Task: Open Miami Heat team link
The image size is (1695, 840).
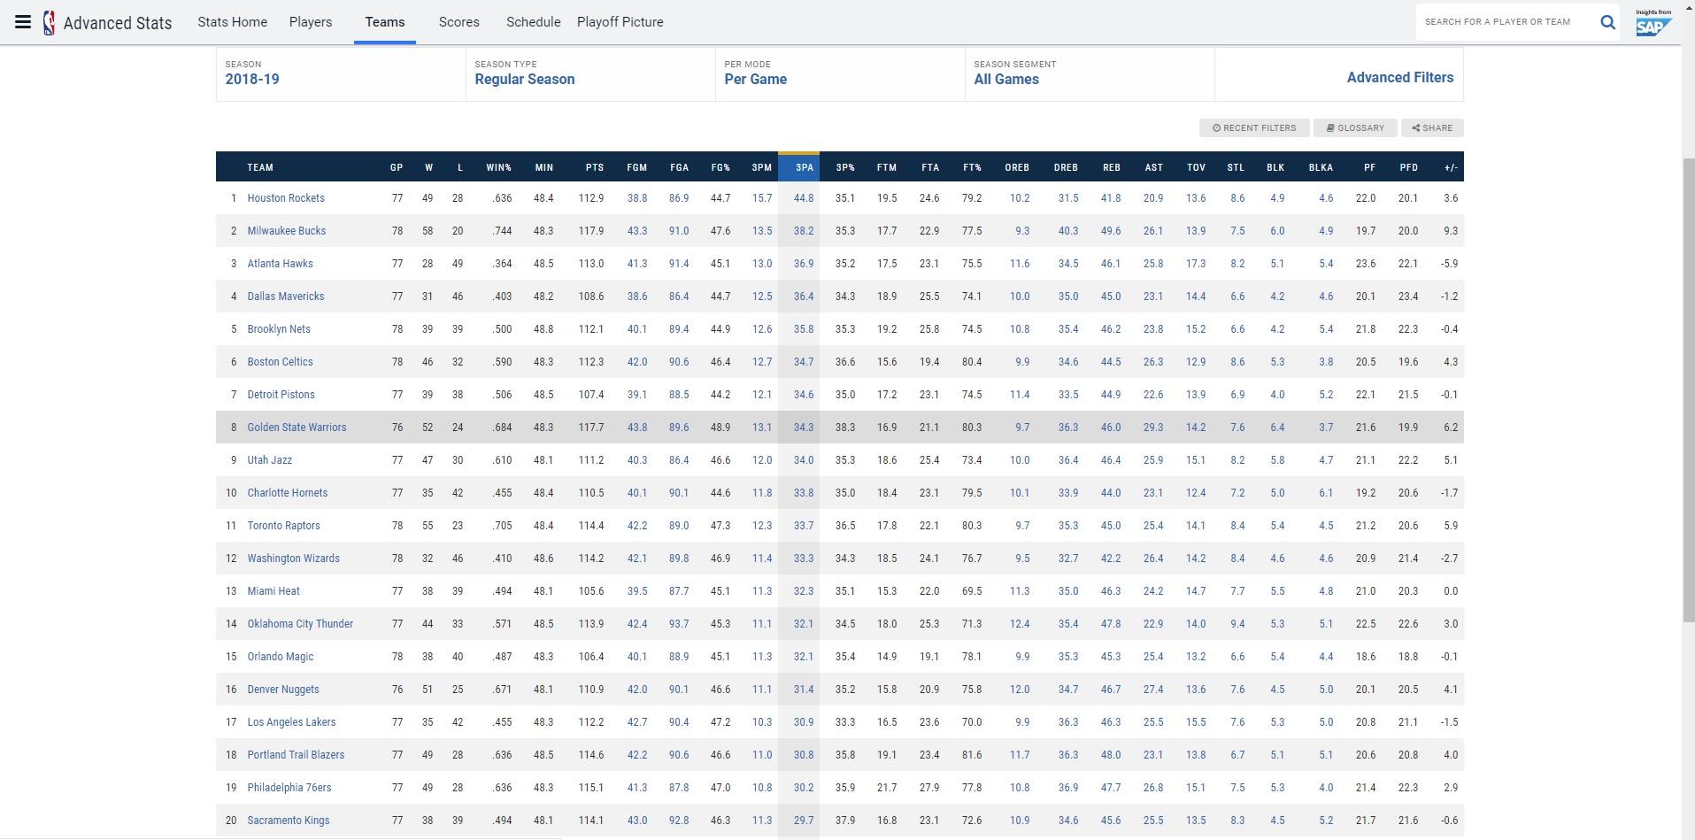Action: pos(274,591)
